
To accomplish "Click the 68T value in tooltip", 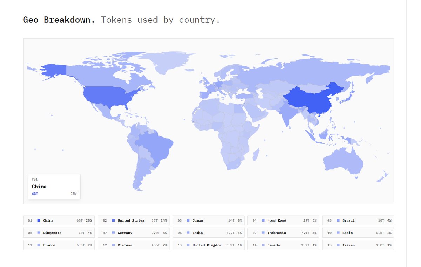I will pyautogui.click(x=35, y=194).
